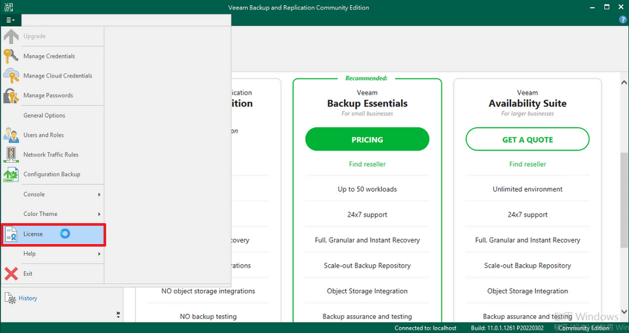Click '24x7 support' under Backup Essentials

tap(367, 215)
